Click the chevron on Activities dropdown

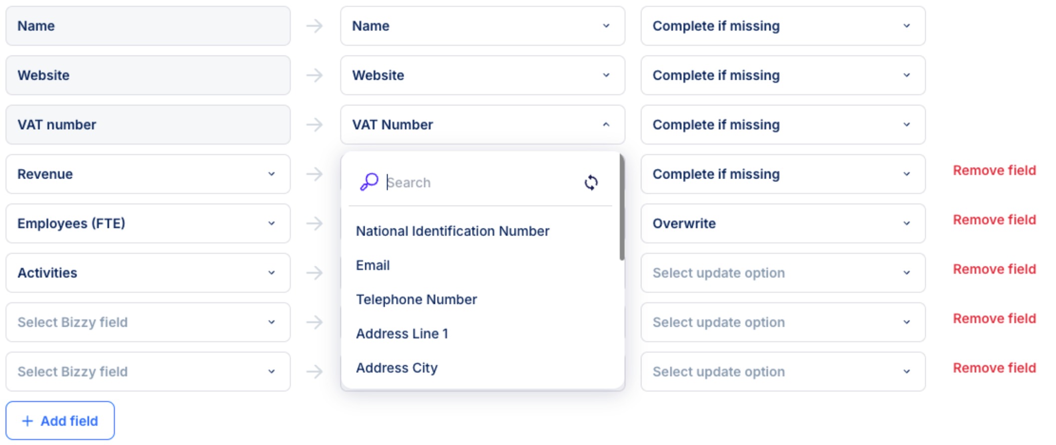pyautogui.click(x=271, y=273)
